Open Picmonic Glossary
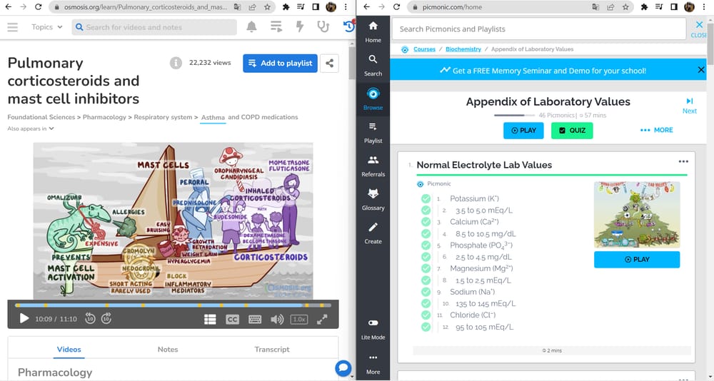714x381 pixels. click(373, 199)
